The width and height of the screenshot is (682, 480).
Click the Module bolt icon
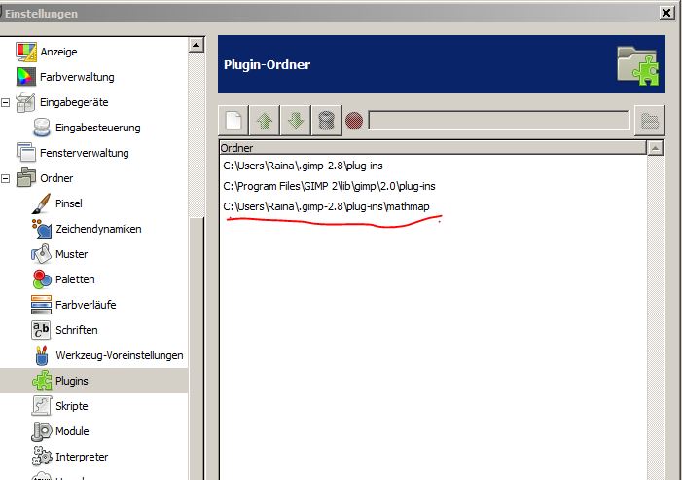point(41,431)
